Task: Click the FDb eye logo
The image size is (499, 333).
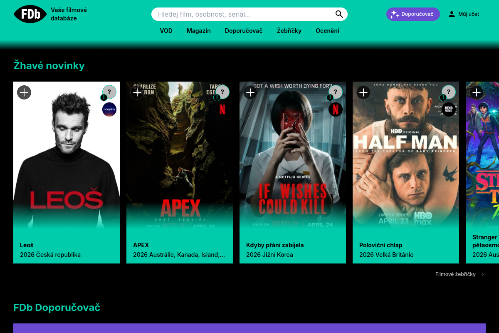Action: click(x=30, y=14)
